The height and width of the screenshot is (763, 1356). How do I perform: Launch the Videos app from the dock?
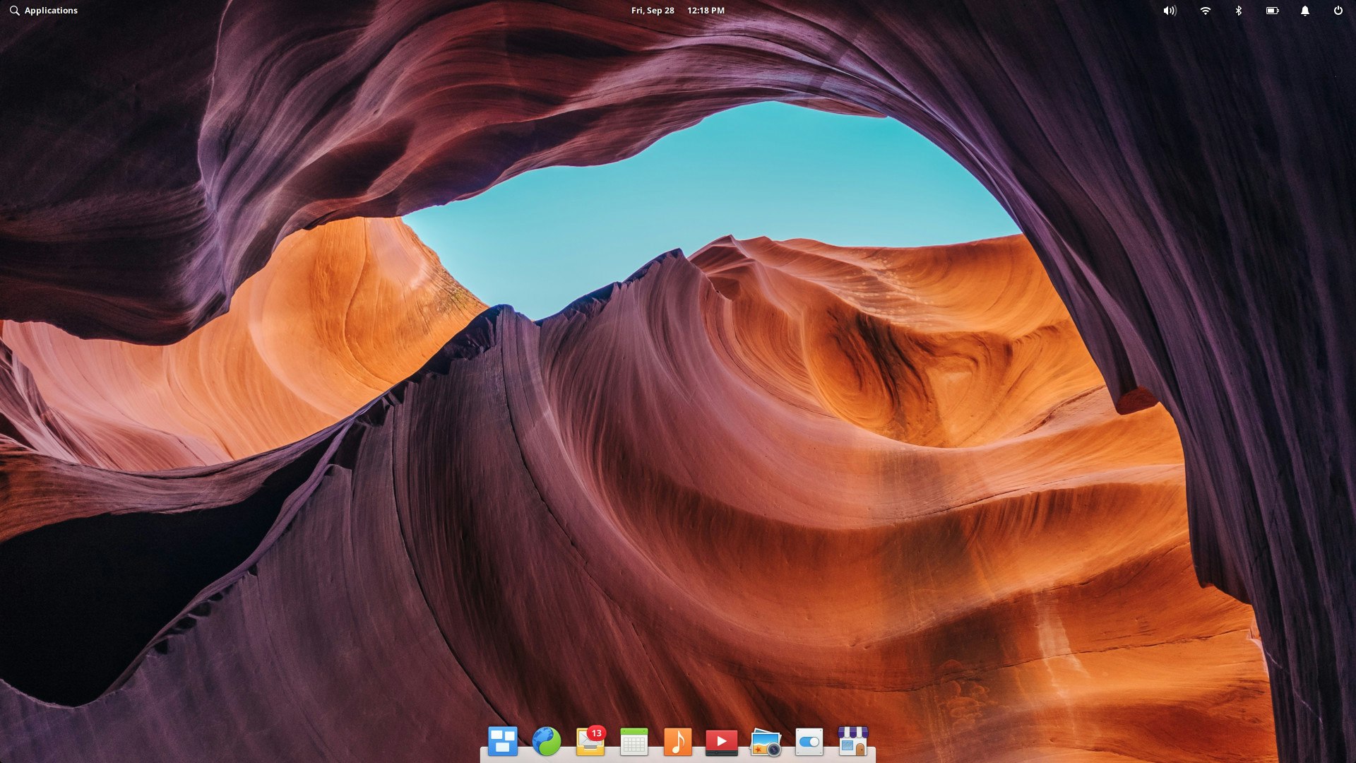[722, 742]
